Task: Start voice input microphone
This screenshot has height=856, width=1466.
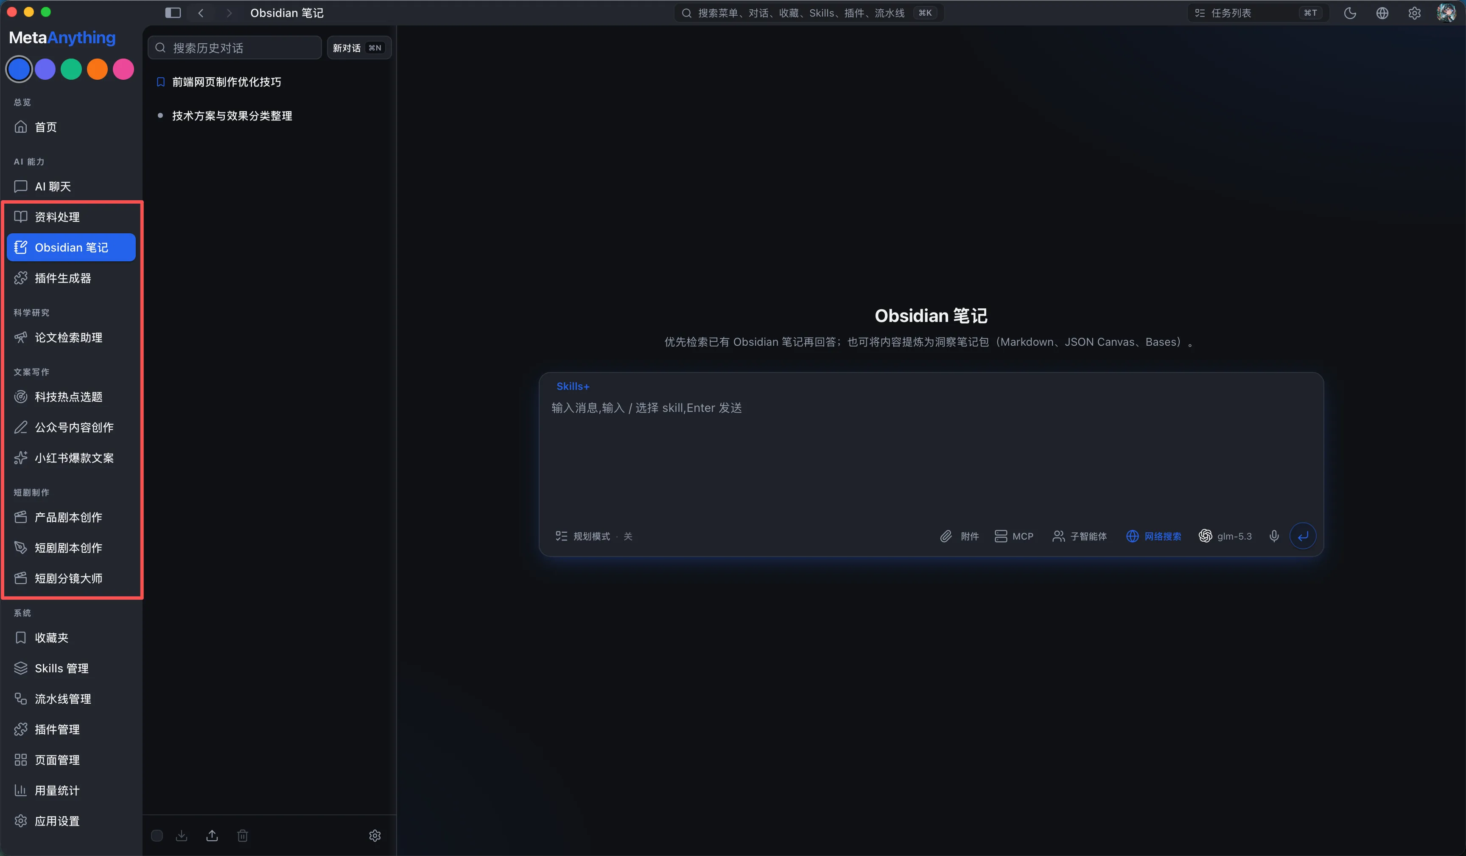Action: [1274, 536]
